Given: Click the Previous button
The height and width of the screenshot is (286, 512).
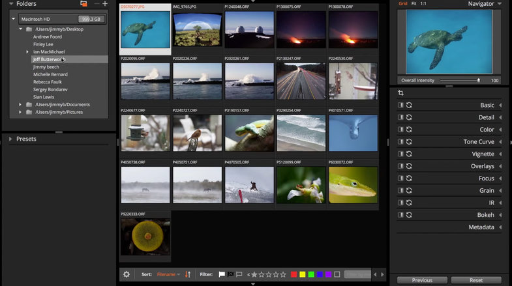Looking at the screenshot, I should click(422, 280).
